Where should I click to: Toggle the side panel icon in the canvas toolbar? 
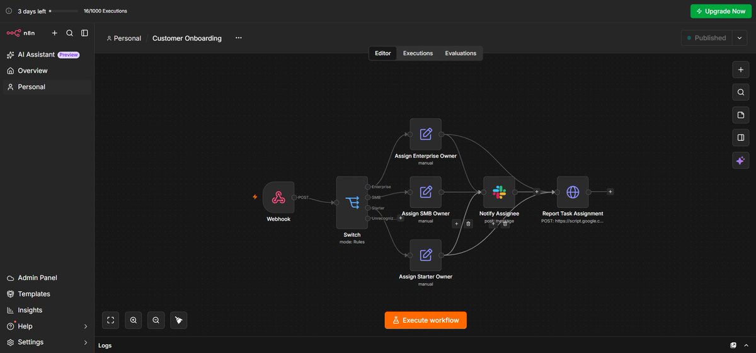pos(741,138)
